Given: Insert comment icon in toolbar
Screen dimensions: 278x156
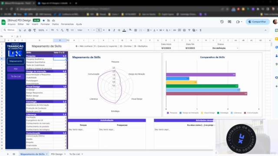Looking at the screenshot, I should coord(179,30).
